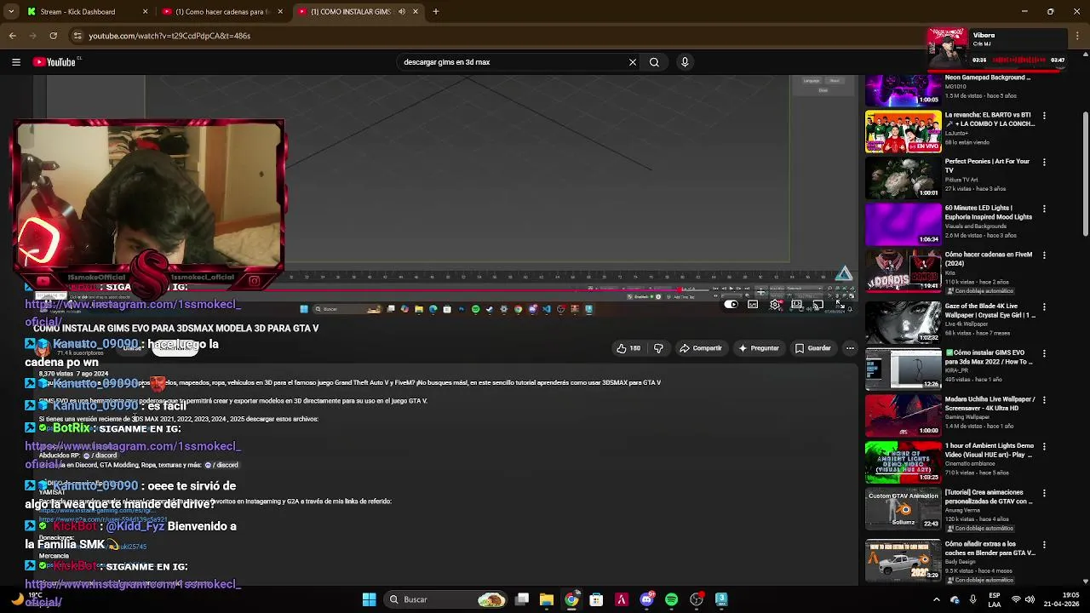Go to YouTube home via logo
Image resolution: width=1090 pixels, height=613 pixels.
(54, 62)
